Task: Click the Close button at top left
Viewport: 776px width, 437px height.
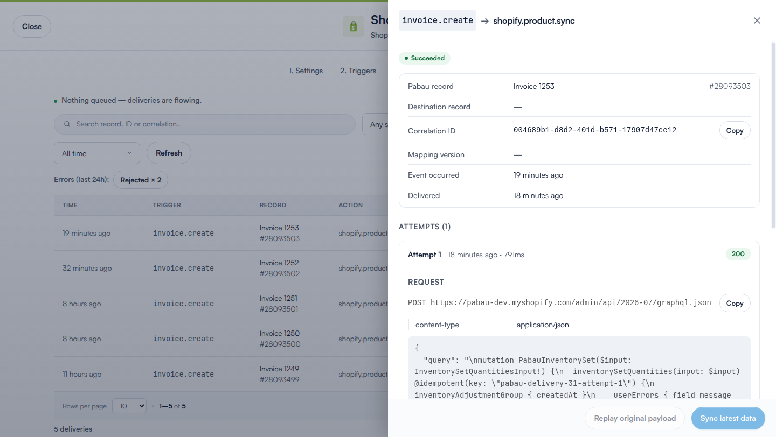Action: pyautogui.click(x=32, y=26)
